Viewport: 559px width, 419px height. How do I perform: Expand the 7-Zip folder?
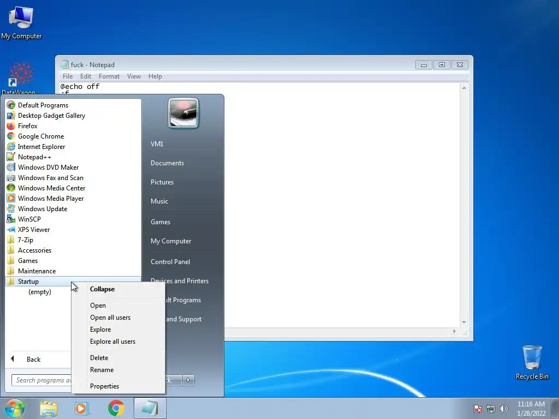pos(73,240)
